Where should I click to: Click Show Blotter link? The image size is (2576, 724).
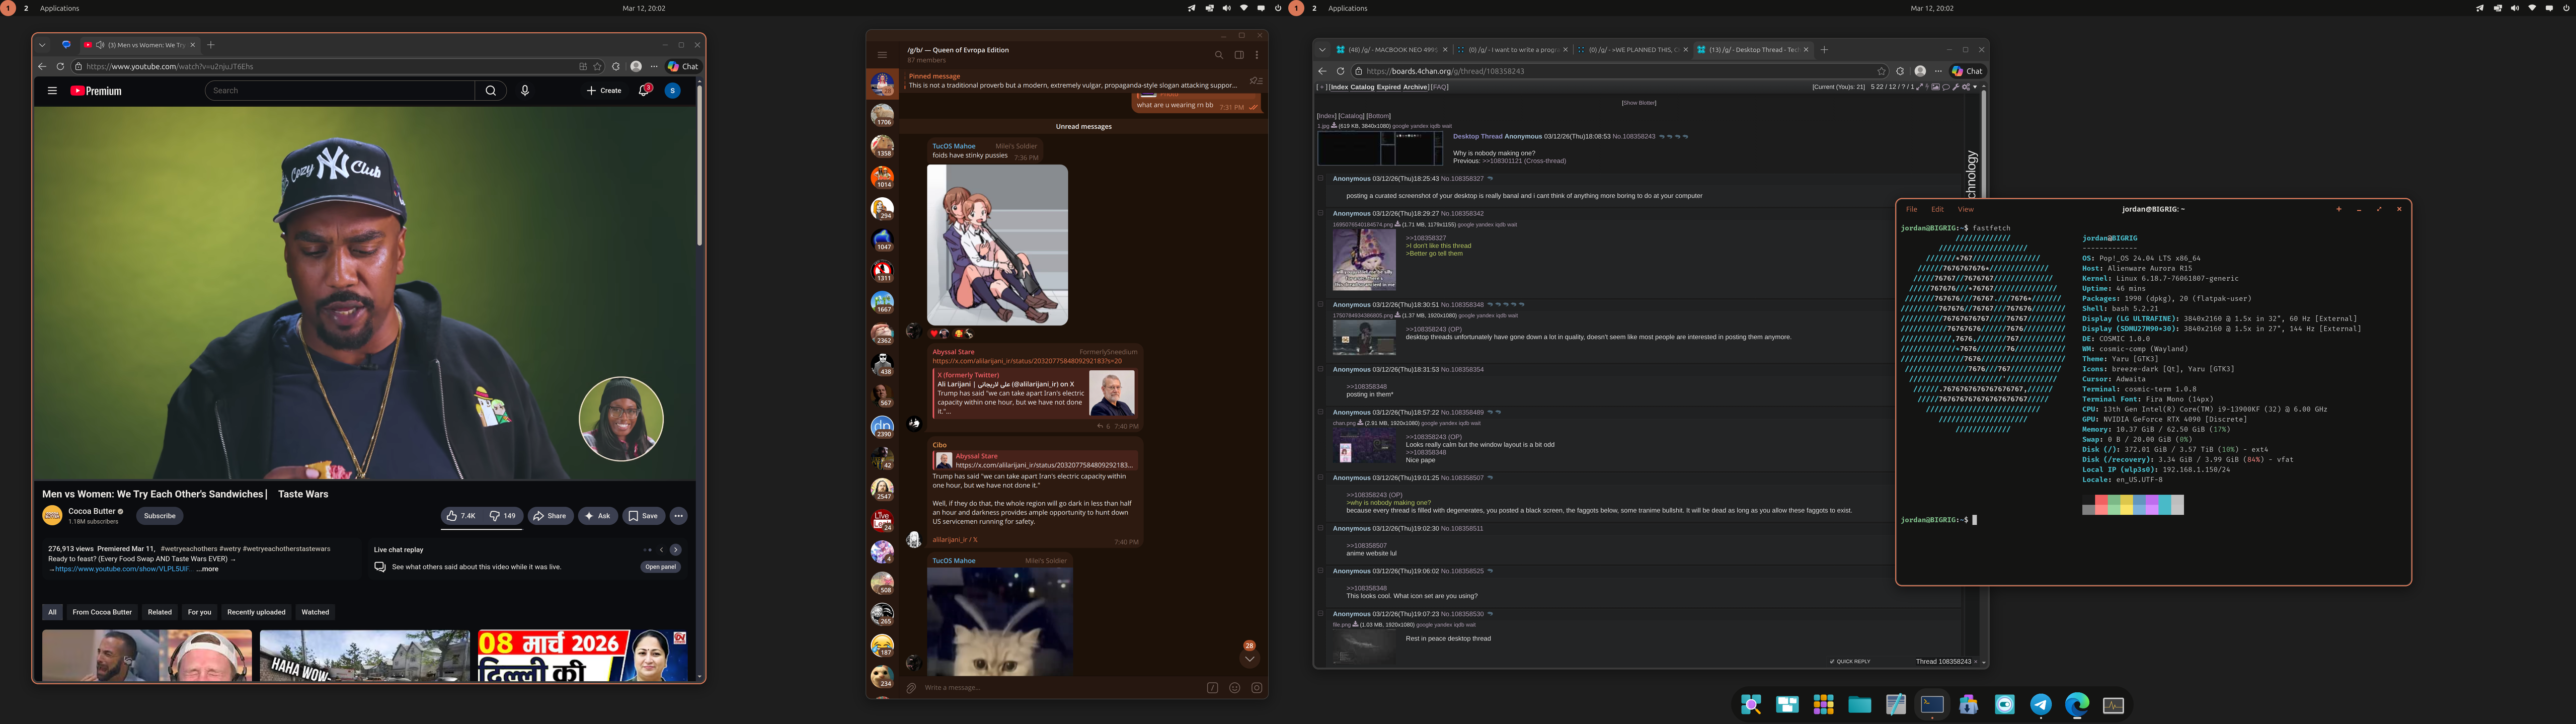click(x=1638, y=102)
